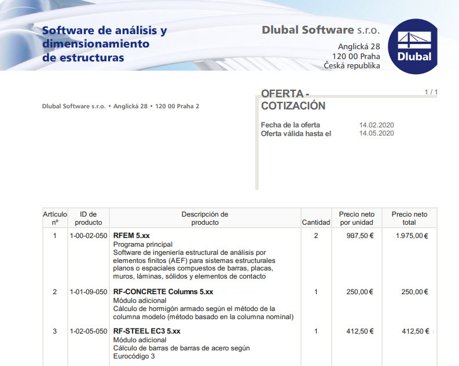This screenshot has height=366, width=459.
Task: Click the validity date '14.05.2020'
Action: pyautogui.click(x=376, y=133)
